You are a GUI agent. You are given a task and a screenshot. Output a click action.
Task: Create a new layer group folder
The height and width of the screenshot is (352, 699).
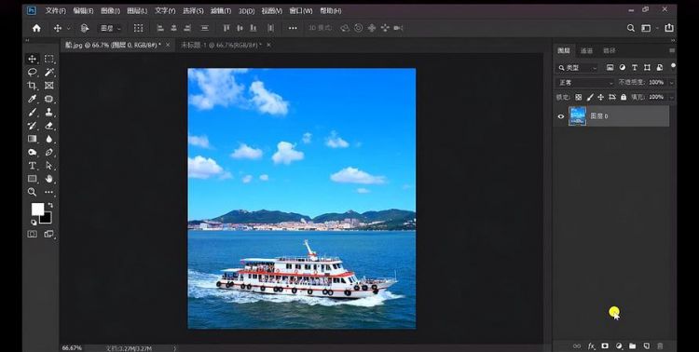click(633, 345)
